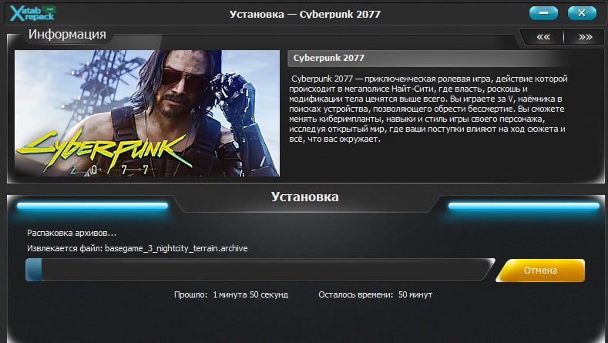Cancel installation with Отмена button
Screen dimensions: 608x343
tap(540, 271)
